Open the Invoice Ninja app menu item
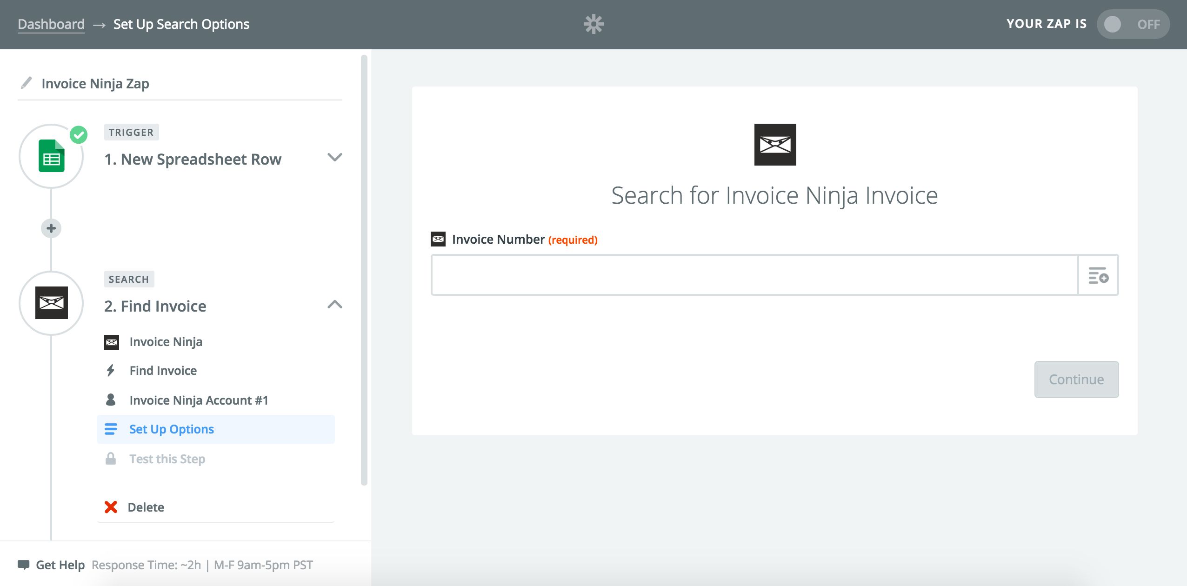 (216, 342)
